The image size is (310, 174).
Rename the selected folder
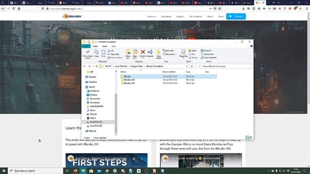(150, 54)
